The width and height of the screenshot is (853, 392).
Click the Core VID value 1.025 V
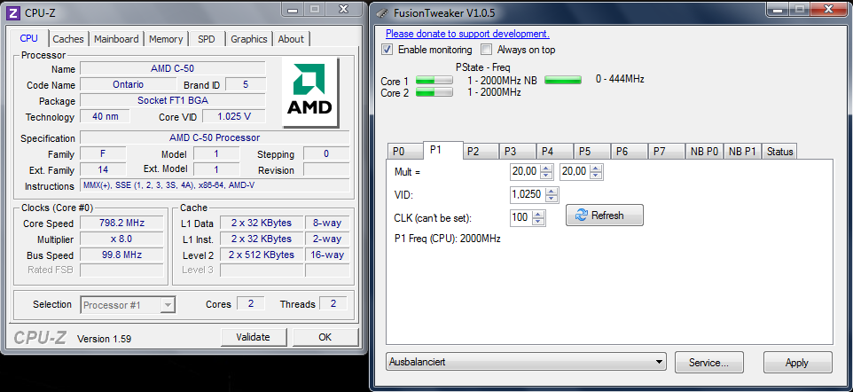(x=234, y=116)
